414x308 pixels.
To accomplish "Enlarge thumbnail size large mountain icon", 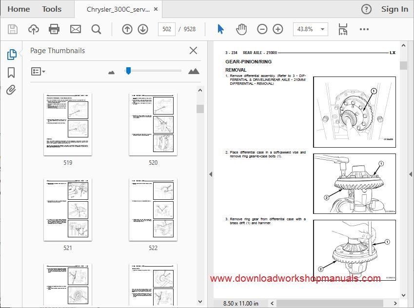I will pyautogui.click(x=194, y=71).
